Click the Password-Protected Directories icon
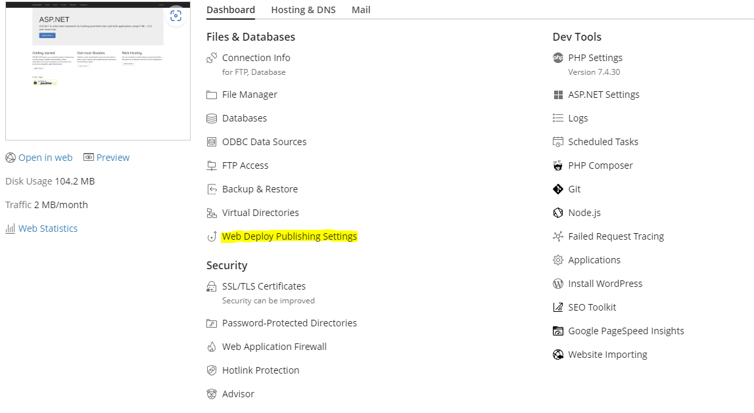 212,324
